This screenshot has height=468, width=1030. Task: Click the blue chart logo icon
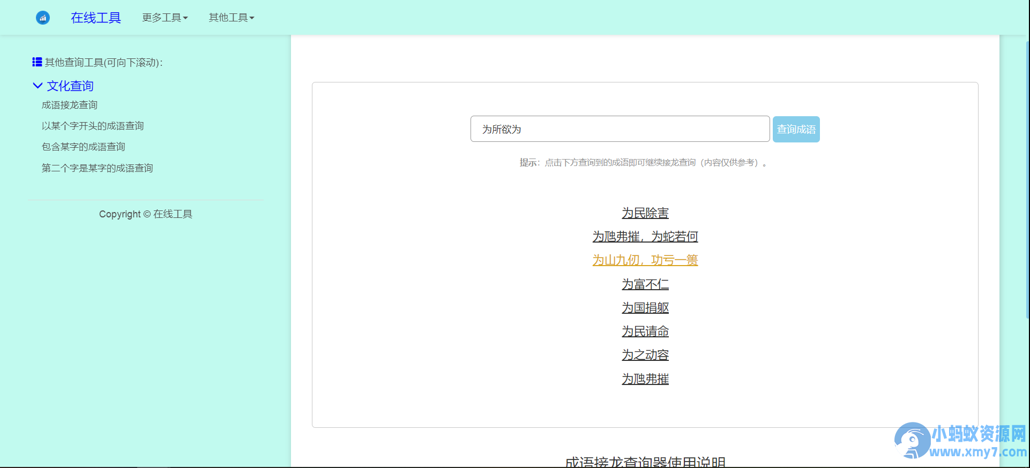pos(43,18)
